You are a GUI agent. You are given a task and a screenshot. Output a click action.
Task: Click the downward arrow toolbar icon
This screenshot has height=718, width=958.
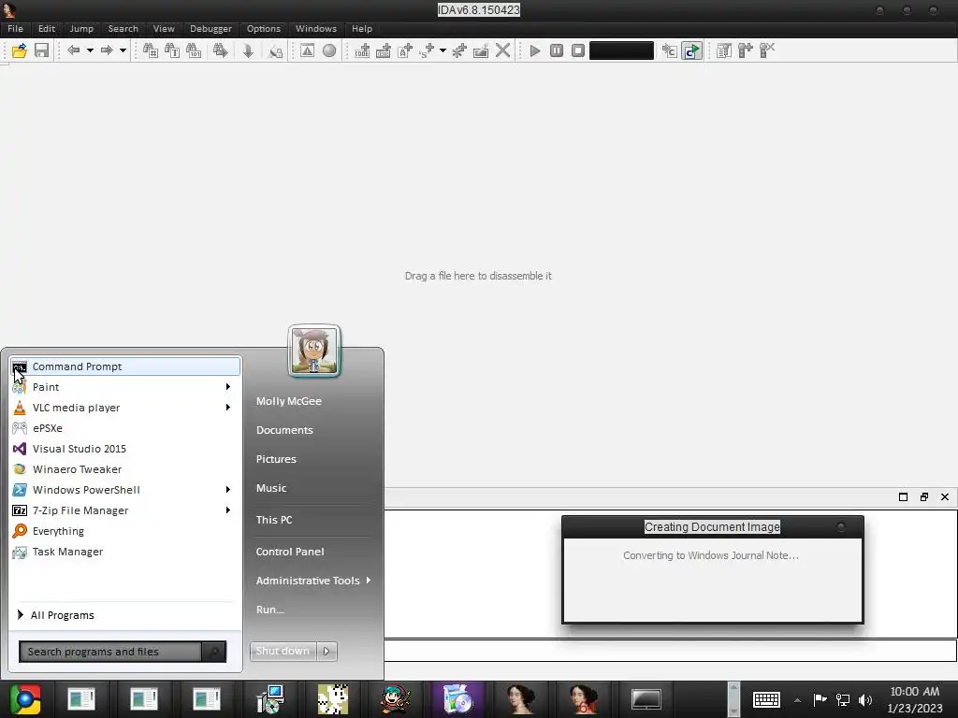(248, 50)
